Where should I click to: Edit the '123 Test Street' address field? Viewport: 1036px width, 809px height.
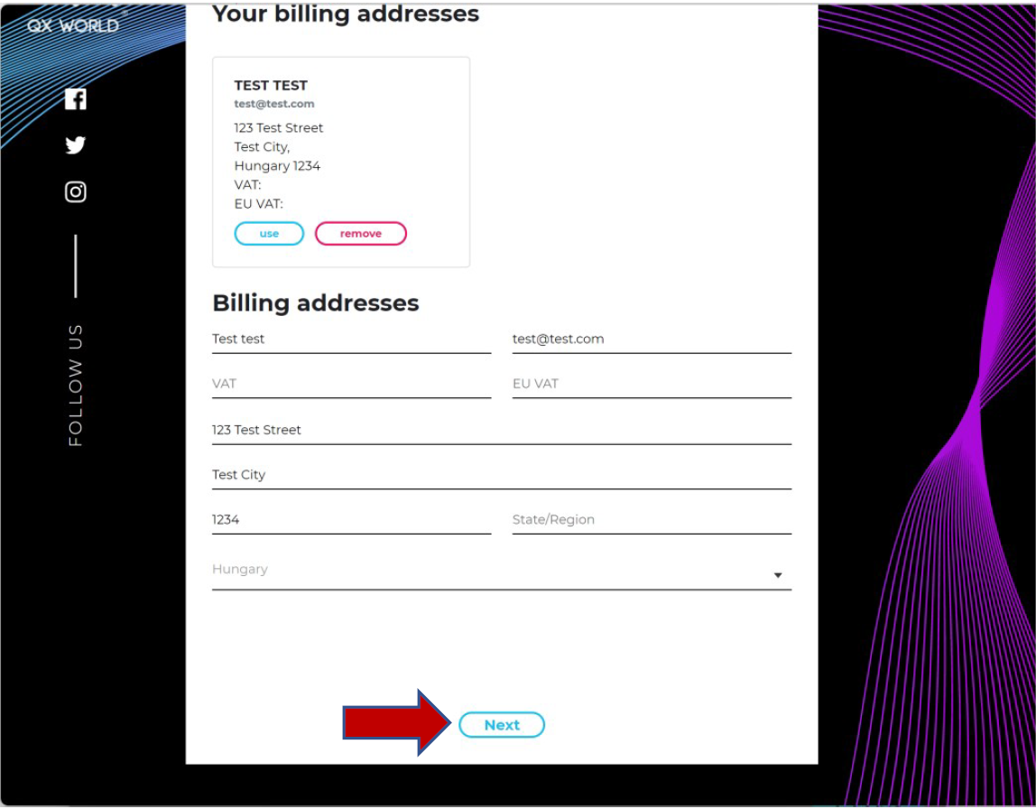tap(501, 430)
